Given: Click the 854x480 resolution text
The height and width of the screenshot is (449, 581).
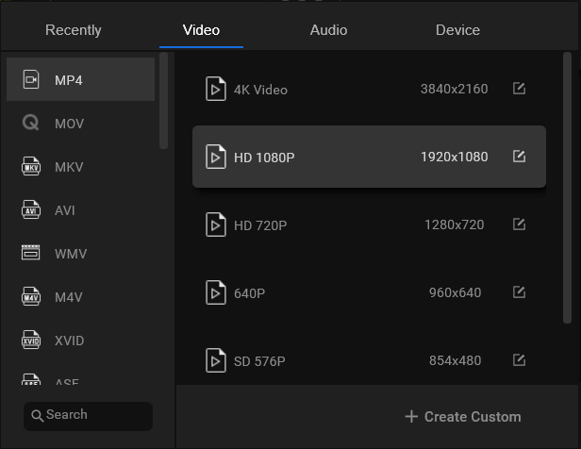Looking at the screenshot, I should pyautogui.click(x=455, y=360).
